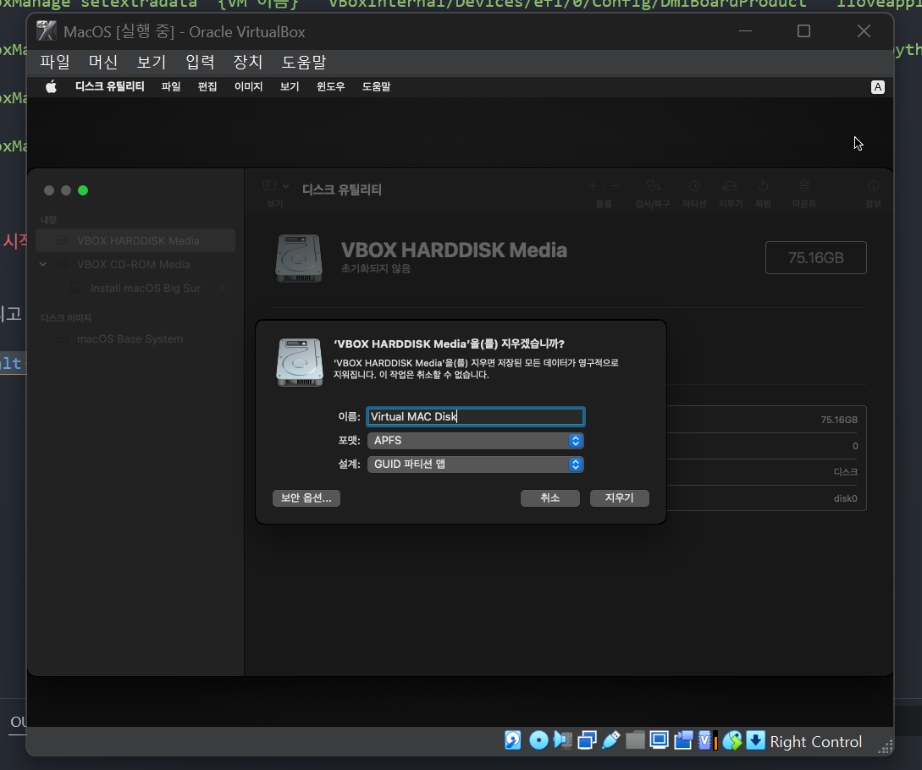Image resolution: width=922 pixels, height=770 pixels.
Task: Click the 이름 name input field
Action: click(475, 417)
